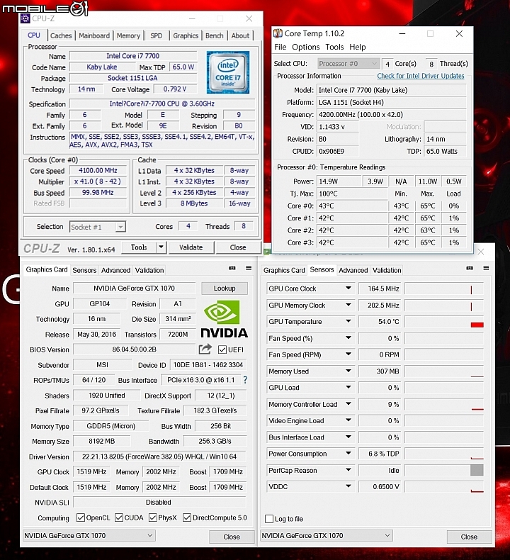
Task: Click the Intel Core i7 logo in CPU-Z
Action: click(228, 72)
